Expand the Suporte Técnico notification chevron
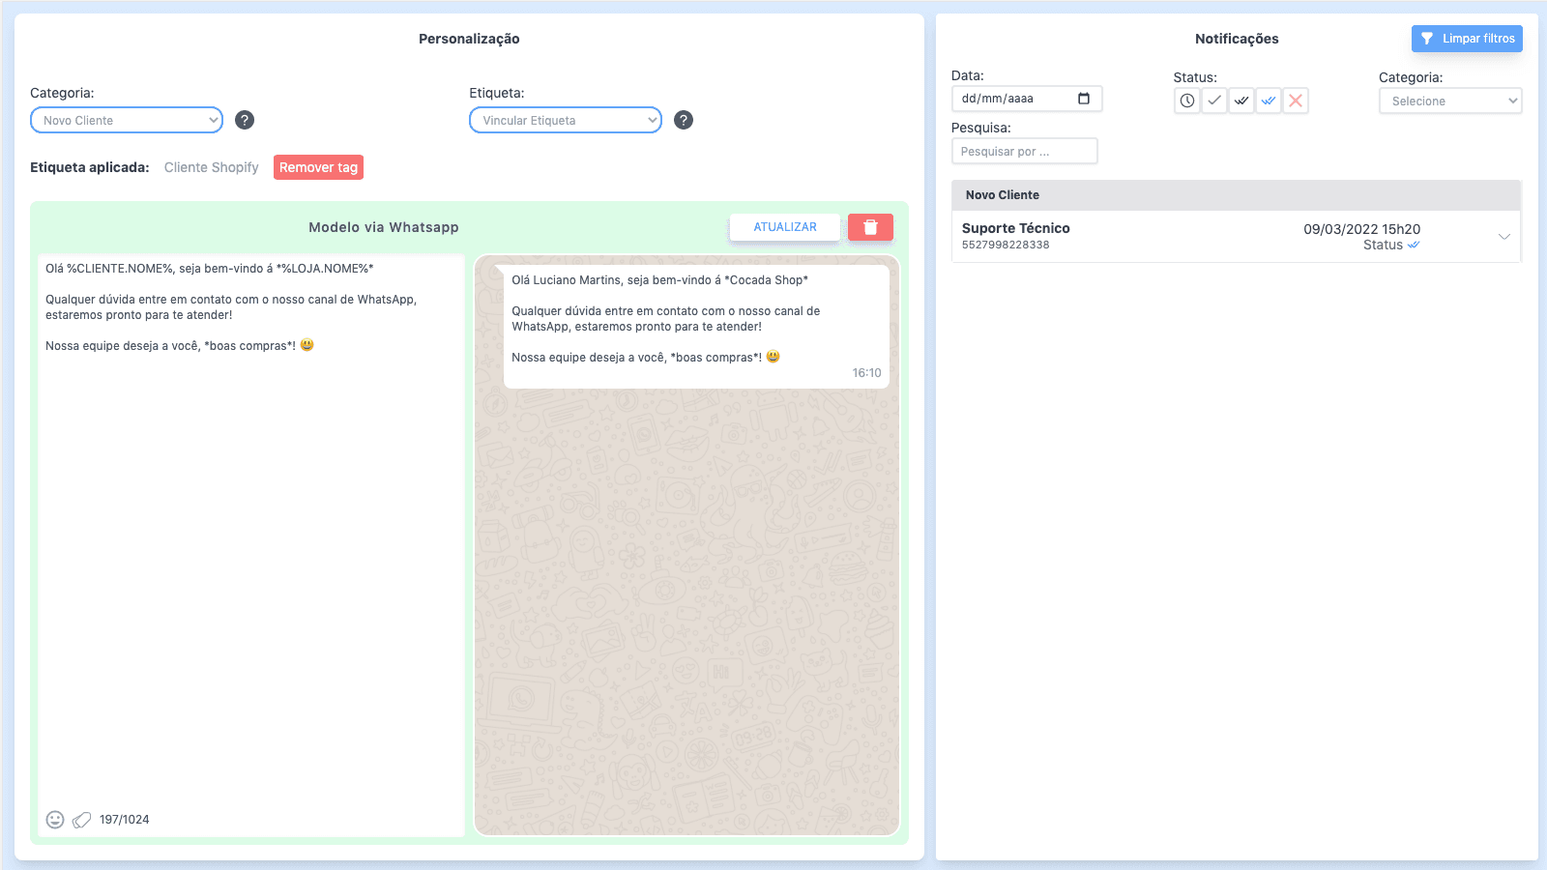Screen dimensions: 1547x870 [x=1503, y=237]
